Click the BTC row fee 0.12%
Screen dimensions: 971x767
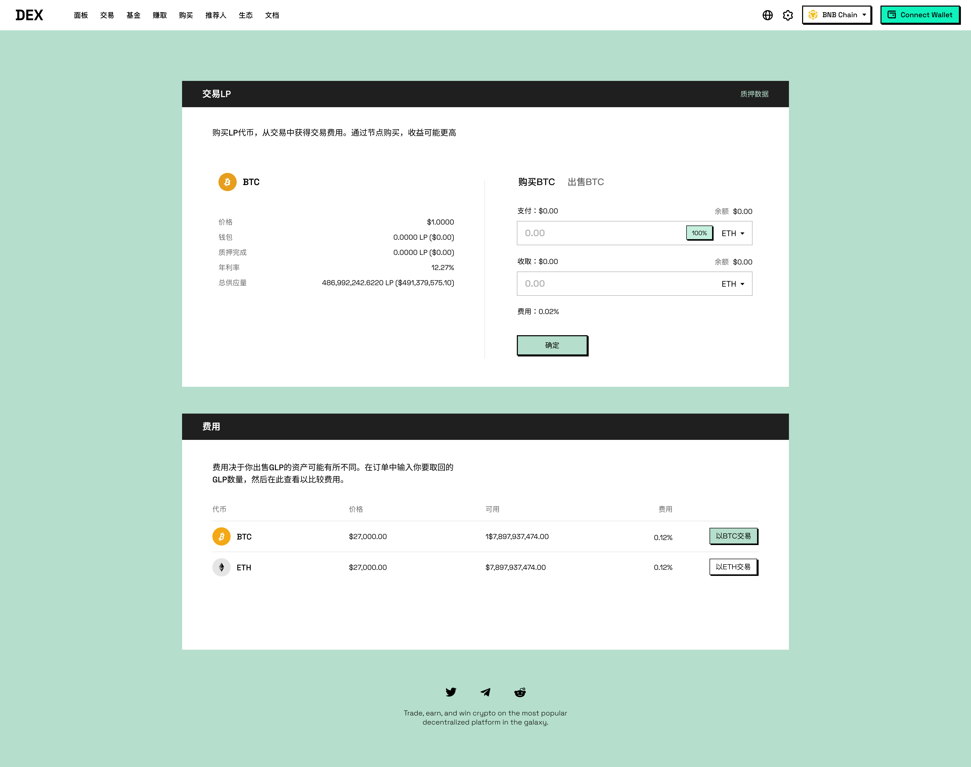coord(663,537)
